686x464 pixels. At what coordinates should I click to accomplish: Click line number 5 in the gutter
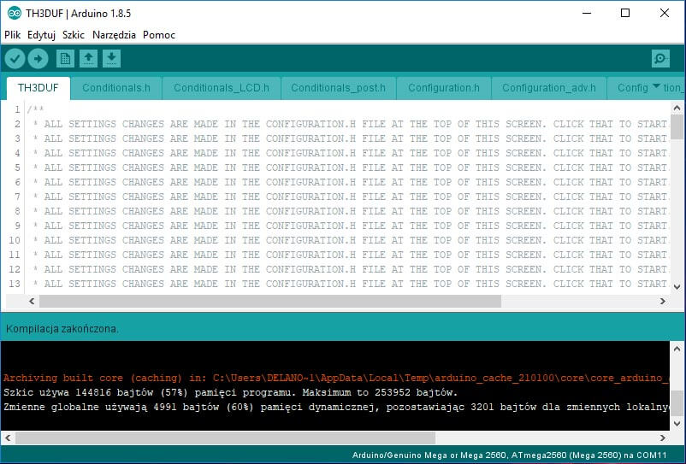pyautogui.click(x=17, y=167)
